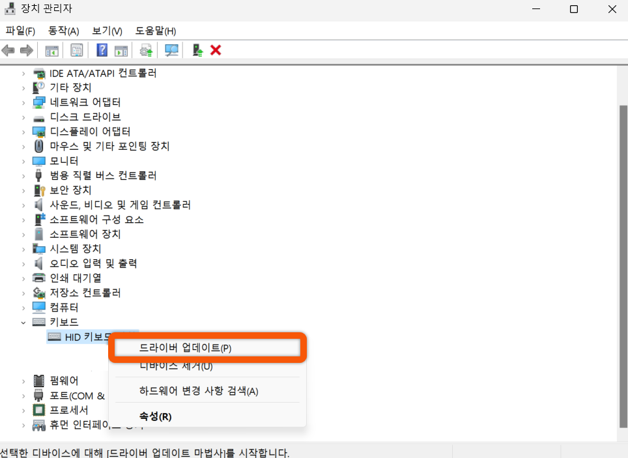
Task: Open the 동작(A) menu
Action: coord(63,31)
